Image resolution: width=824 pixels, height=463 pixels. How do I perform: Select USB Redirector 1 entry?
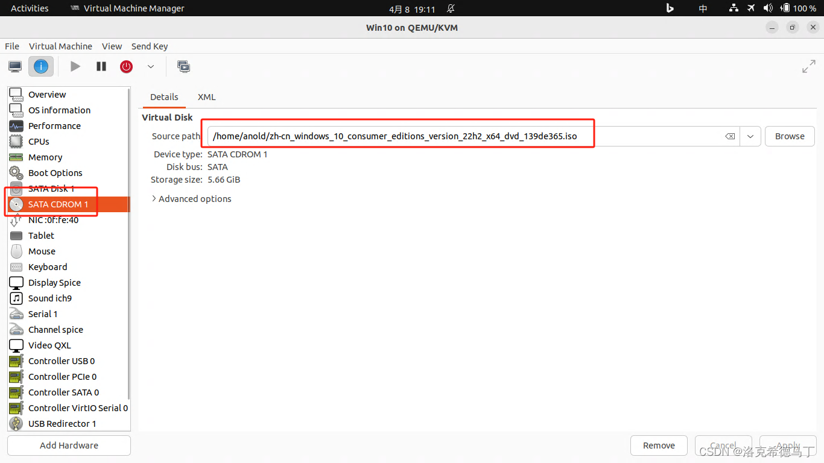(68, 424)
